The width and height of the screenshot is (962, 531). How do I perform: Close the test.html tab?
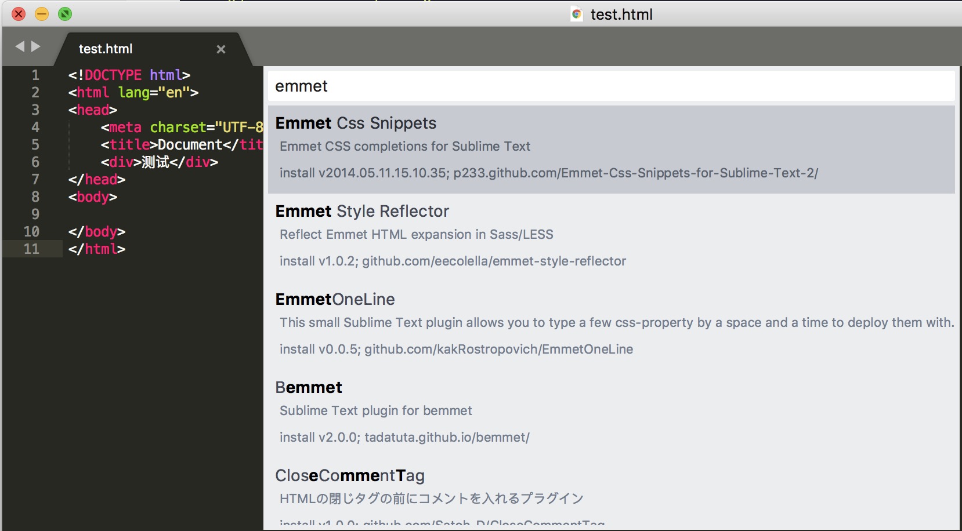coord(220,49)
